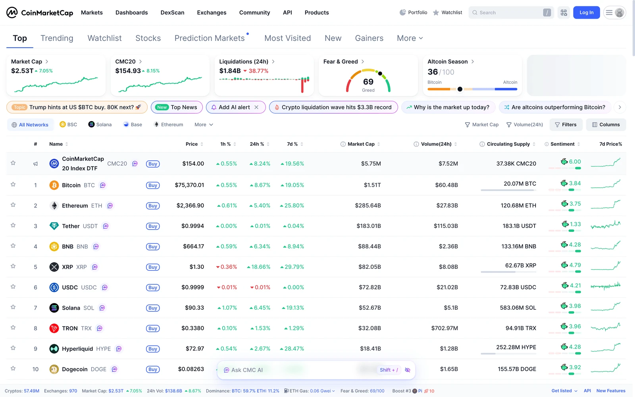Open New Features link in footer

611,391
